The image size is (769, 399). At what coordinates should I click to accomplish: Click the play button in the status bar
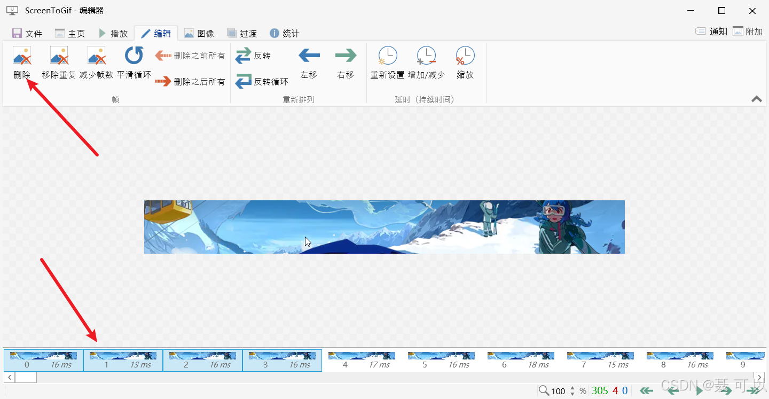(700, 391)
